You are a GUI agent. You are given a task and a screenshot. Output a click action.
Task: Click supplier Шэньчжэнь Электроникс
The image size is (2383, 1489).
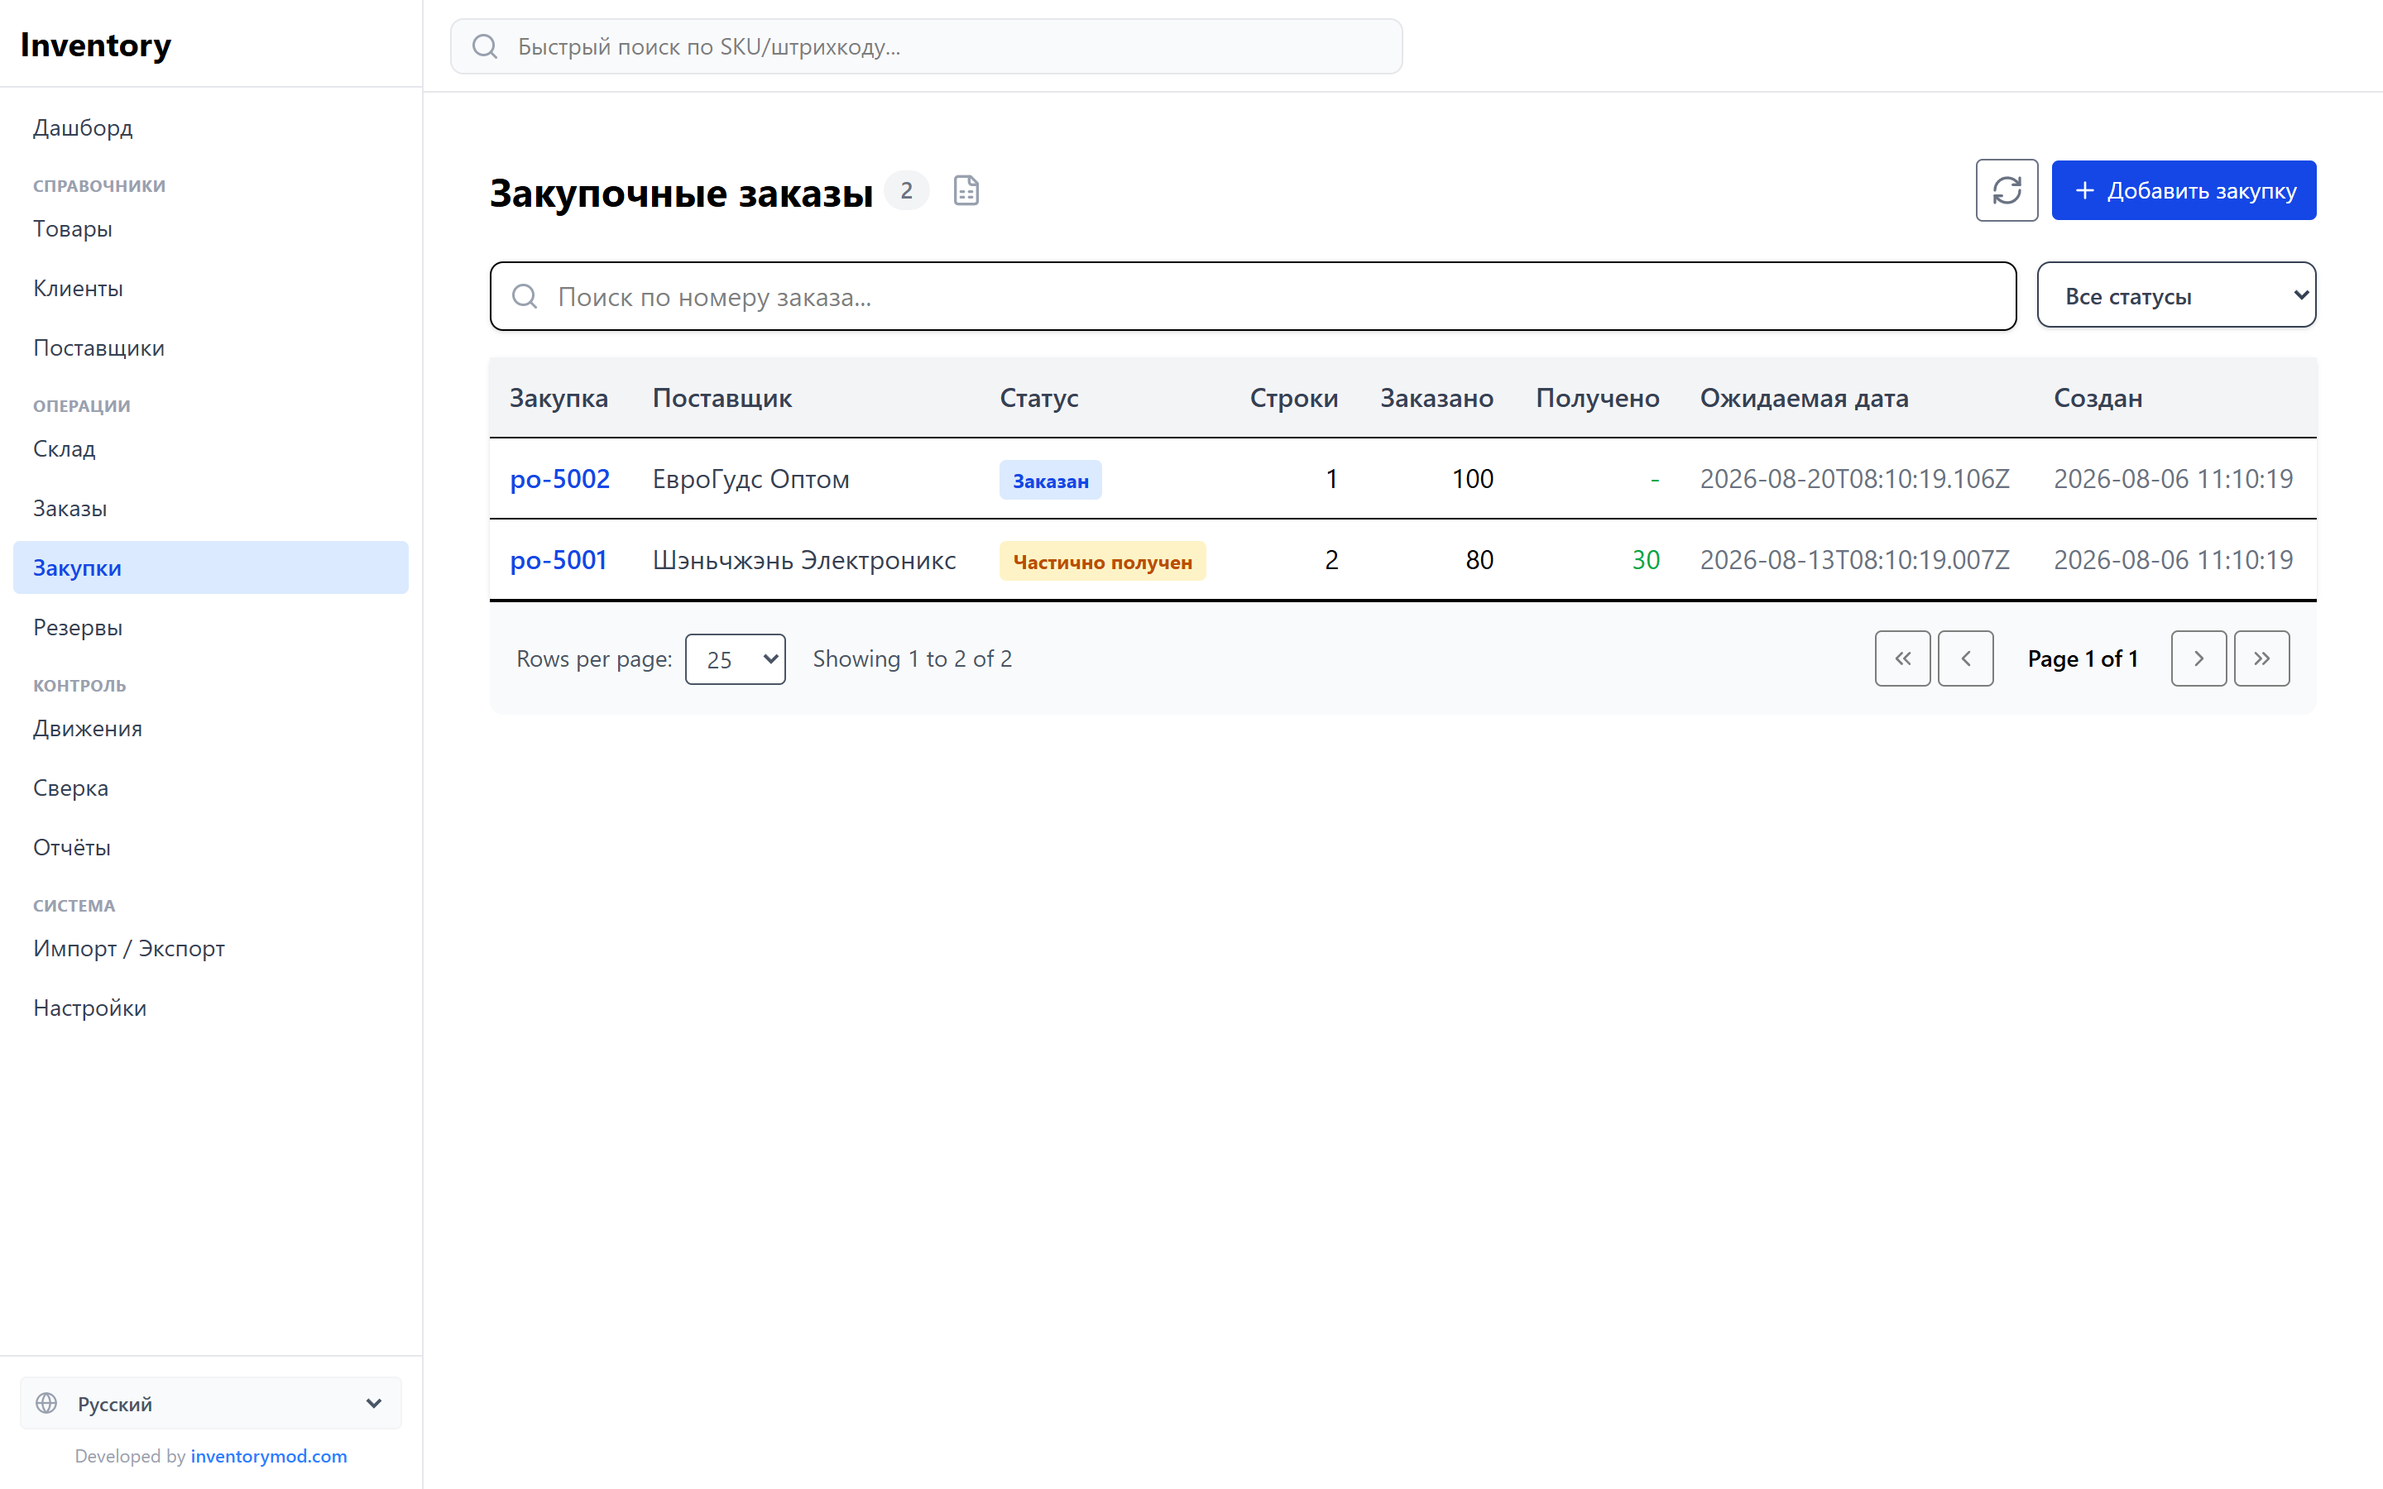pos(803,559)
